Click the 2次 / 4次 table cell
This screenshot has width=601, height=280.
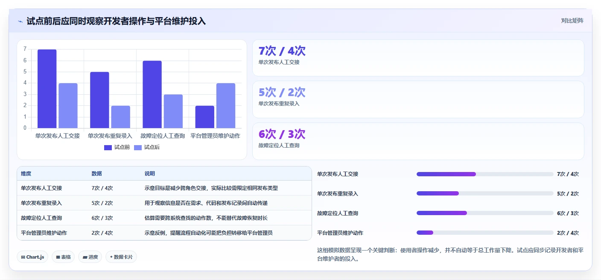tap(102, 233)
